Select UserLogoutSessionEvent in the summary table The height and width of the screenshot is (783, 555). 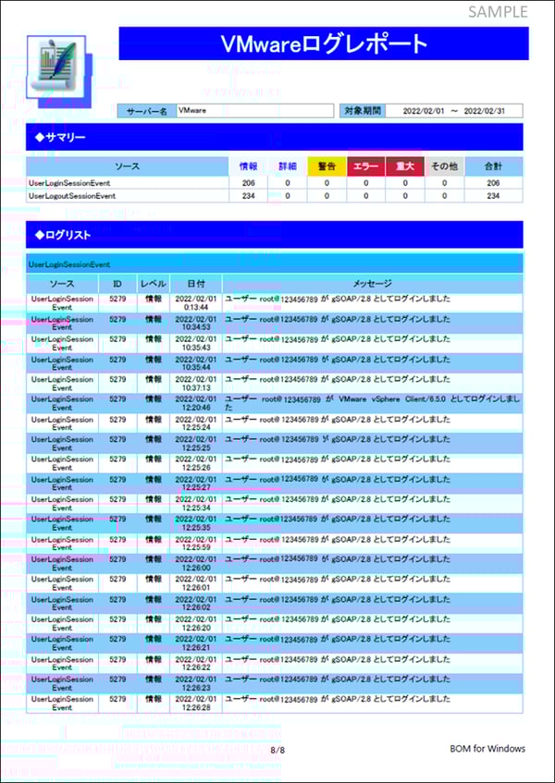(x=72, y=196)
